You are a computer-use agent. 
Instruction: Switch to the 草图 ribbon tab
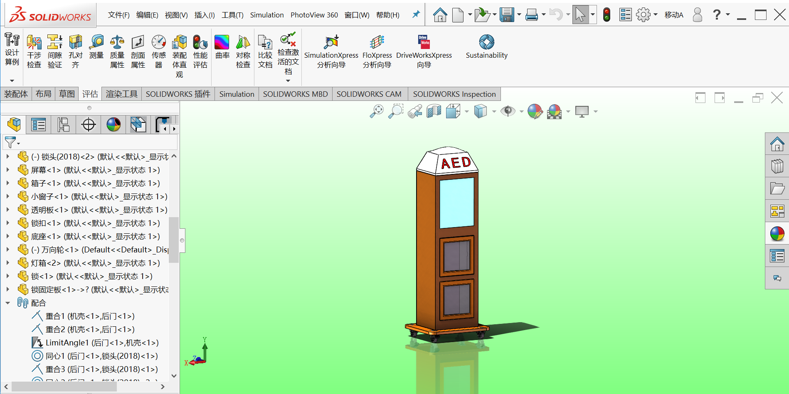67,94
